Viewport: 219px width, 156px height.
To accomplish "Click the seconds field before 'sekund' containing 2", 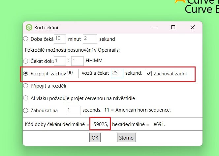I will coord(90,39).
